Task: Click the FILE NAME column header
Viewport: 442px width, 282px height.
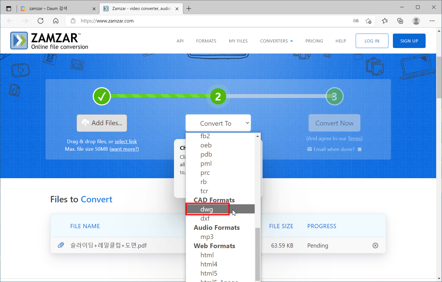Action: point(85,226)
